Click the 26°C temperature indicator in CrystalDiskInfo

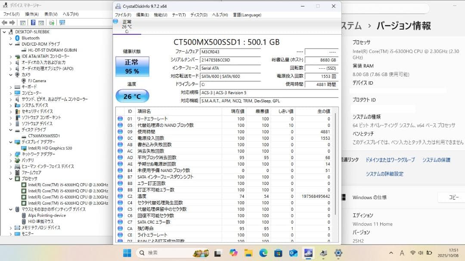pos(132,96)
